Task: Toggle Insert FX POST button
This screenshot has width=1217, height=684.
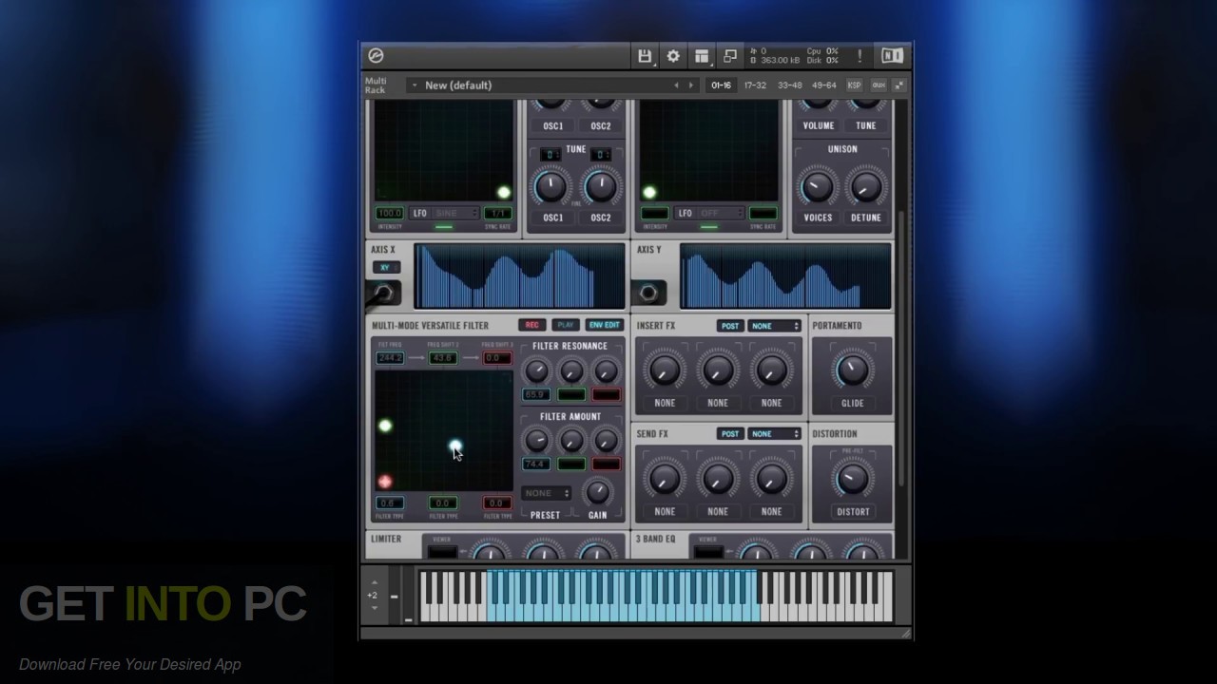Action: (x=729, y=326)
